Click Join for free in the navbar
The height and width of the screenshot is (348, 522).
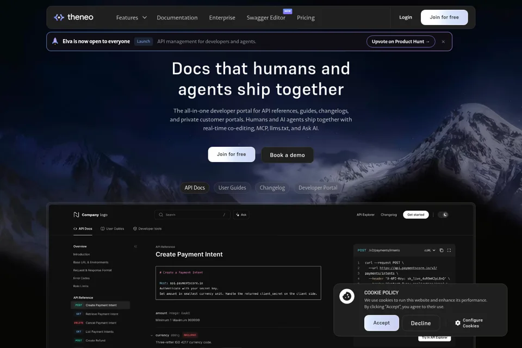[x=444, y=17]
